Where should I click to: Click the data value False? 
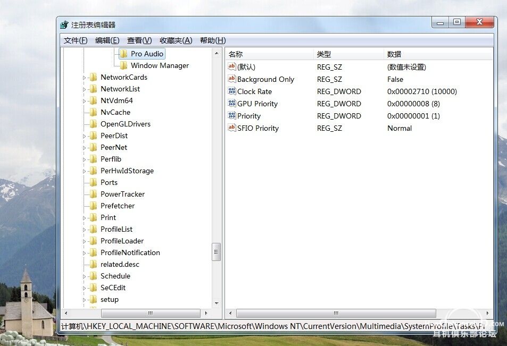[395, 79]
